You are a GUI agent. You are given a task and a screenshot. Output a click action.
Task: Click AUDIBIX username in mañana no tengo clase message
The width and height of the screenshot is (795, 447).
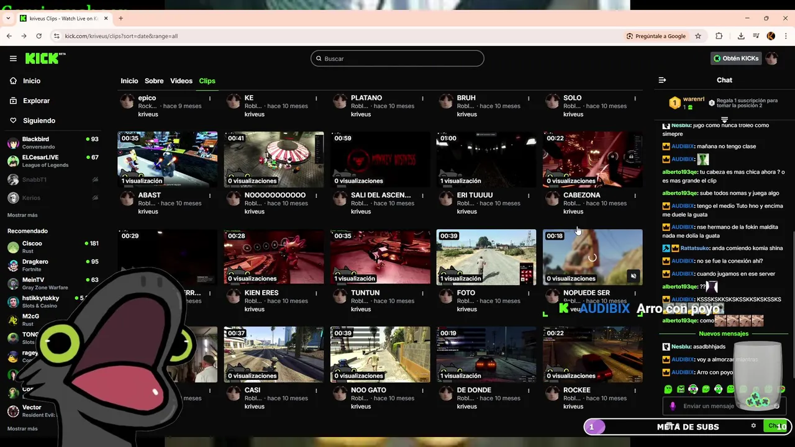[682, 147]
